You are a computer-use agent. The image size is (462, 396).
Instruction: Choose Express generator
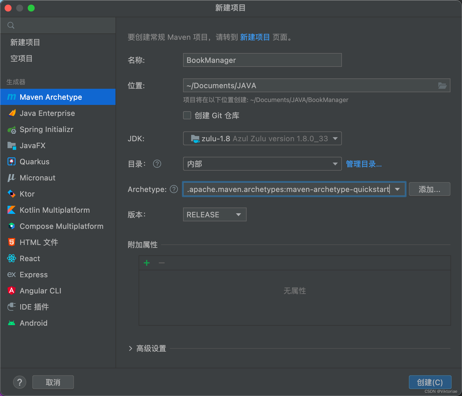coord(58,275)
